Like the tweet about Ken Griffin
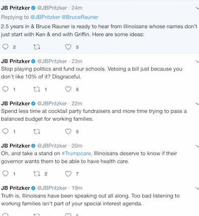The image size is (199, 216). [x=68, y=47]
